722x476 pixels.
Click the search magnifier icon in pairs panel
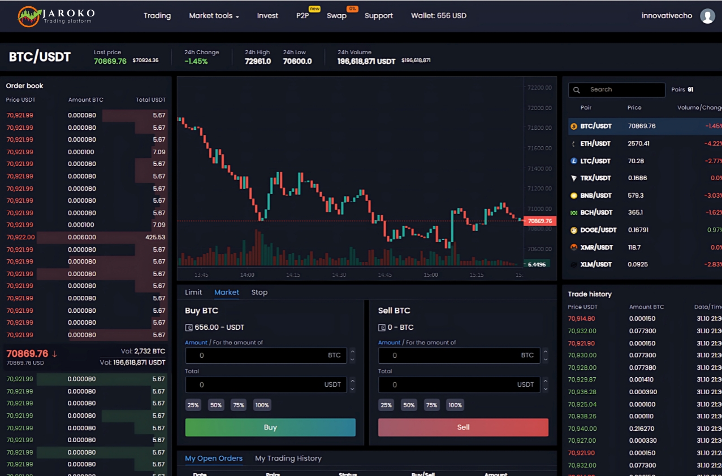pyautogui.click(x=577, y=90)
